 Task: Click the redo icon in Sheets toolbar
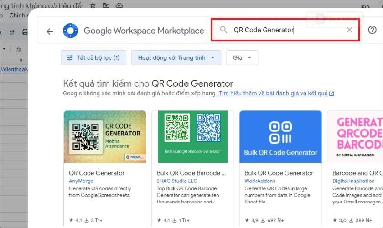tap(12, 32)
